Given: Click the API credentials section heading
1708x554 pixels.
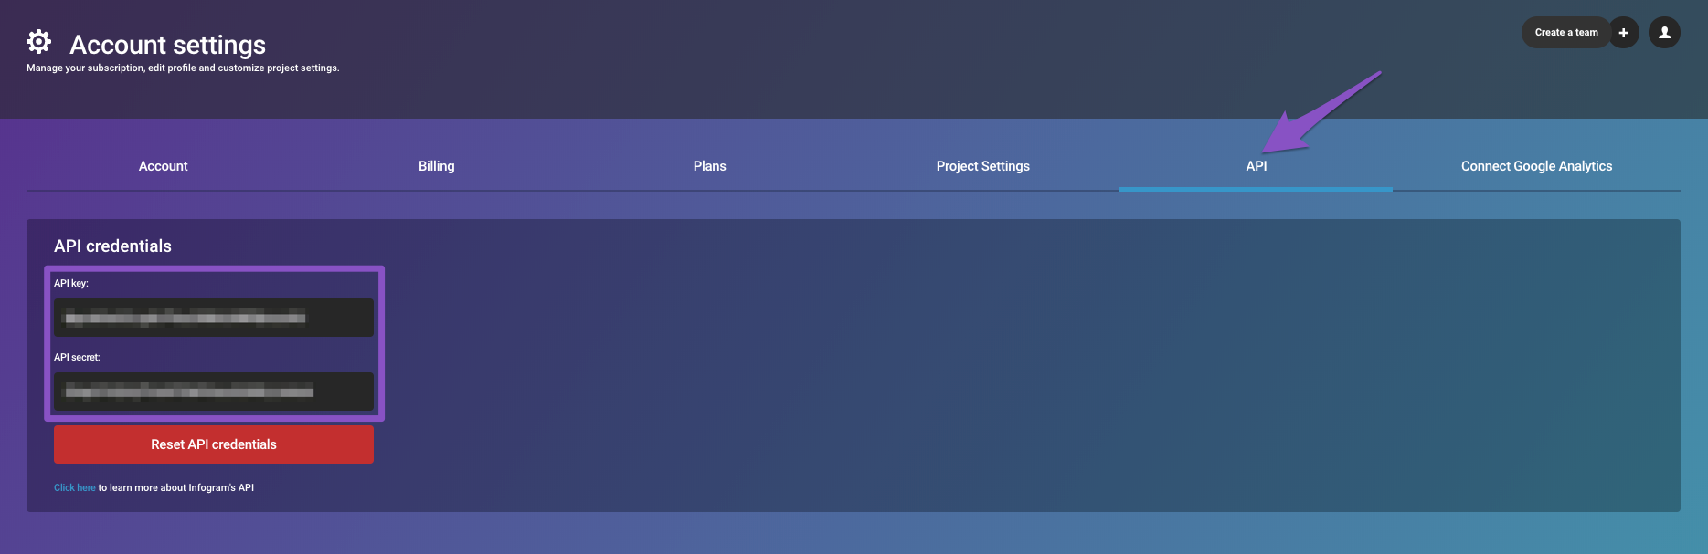Looking at the screenshot, I should coord(112,246).
